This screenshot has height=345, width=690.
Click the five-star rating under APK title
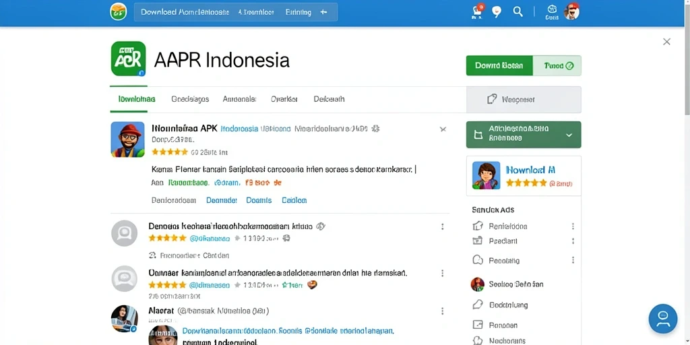coord(170,152)
